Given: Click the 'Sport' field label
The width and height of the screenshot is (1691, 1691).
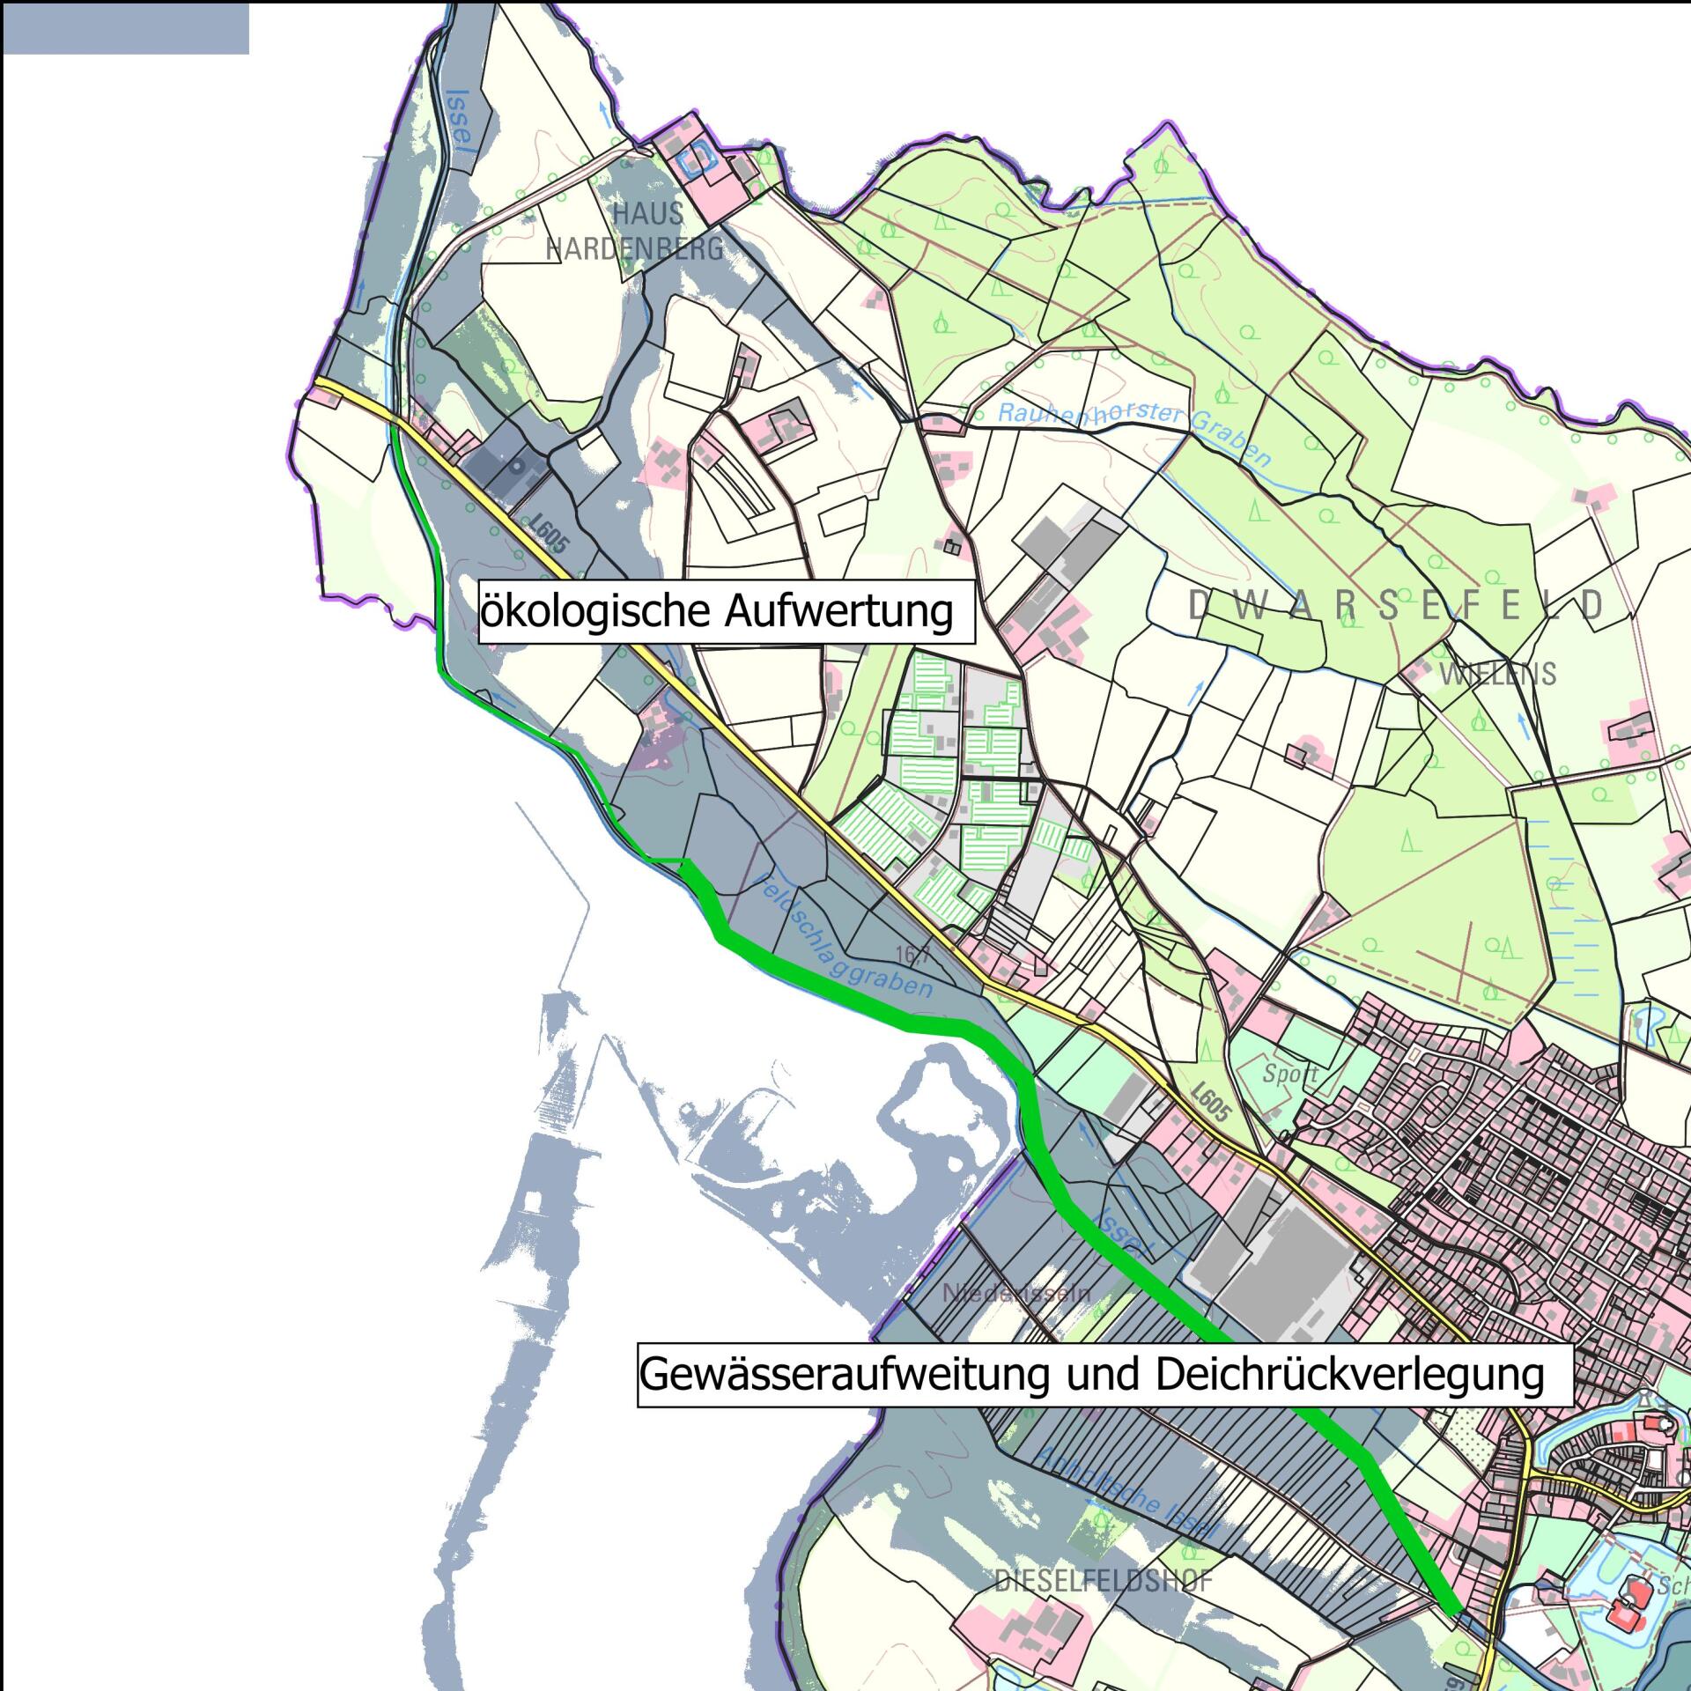Looking at the screenshot, I should click(x=1289, y=1074).
